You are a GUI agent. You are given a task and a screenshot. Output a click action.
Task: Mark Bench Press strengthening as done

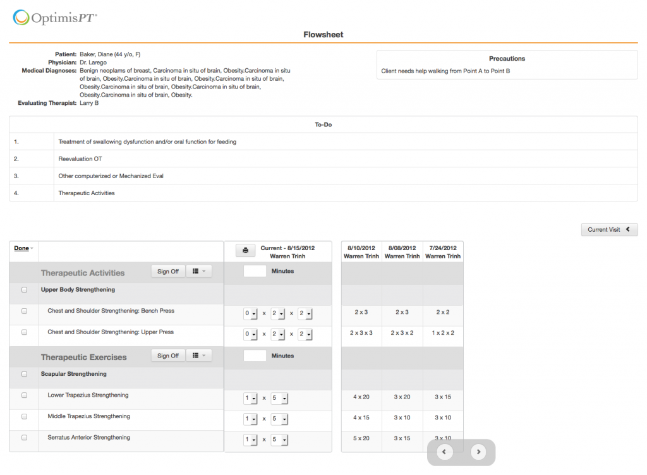click(x=24, y=311)
